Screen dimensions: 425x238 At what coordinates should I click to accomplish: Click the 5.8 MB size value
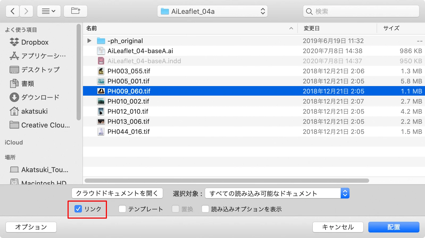pyautogui.click(x=411, y=81)
